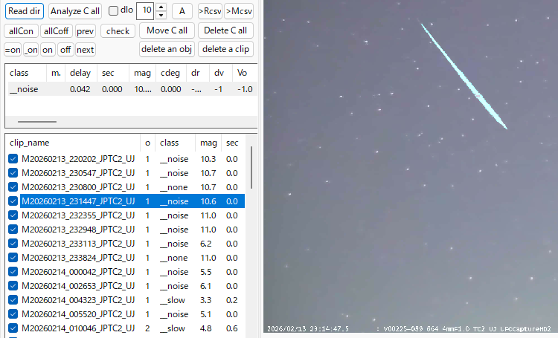558x338 pixels.
Task: Uncheck clip M20260214_004323_JPTC2_UJ checkbox
Action: pyautogui.click(x=13, y=300)
